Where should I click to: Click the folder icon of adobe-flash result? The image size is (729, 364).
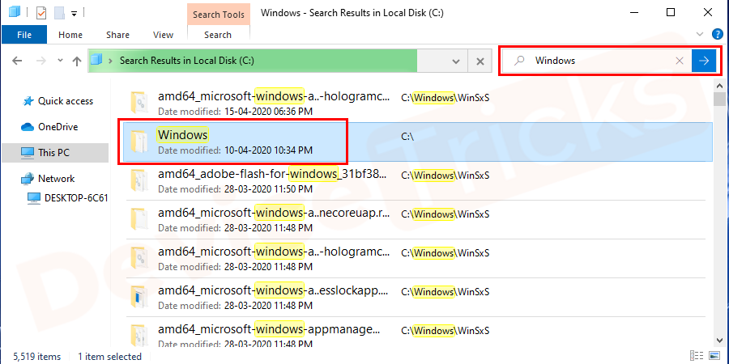(139, 180)
